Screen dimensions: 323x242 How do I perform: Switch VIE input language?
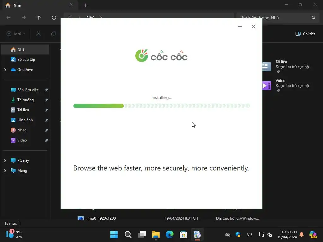pos(250,234)
